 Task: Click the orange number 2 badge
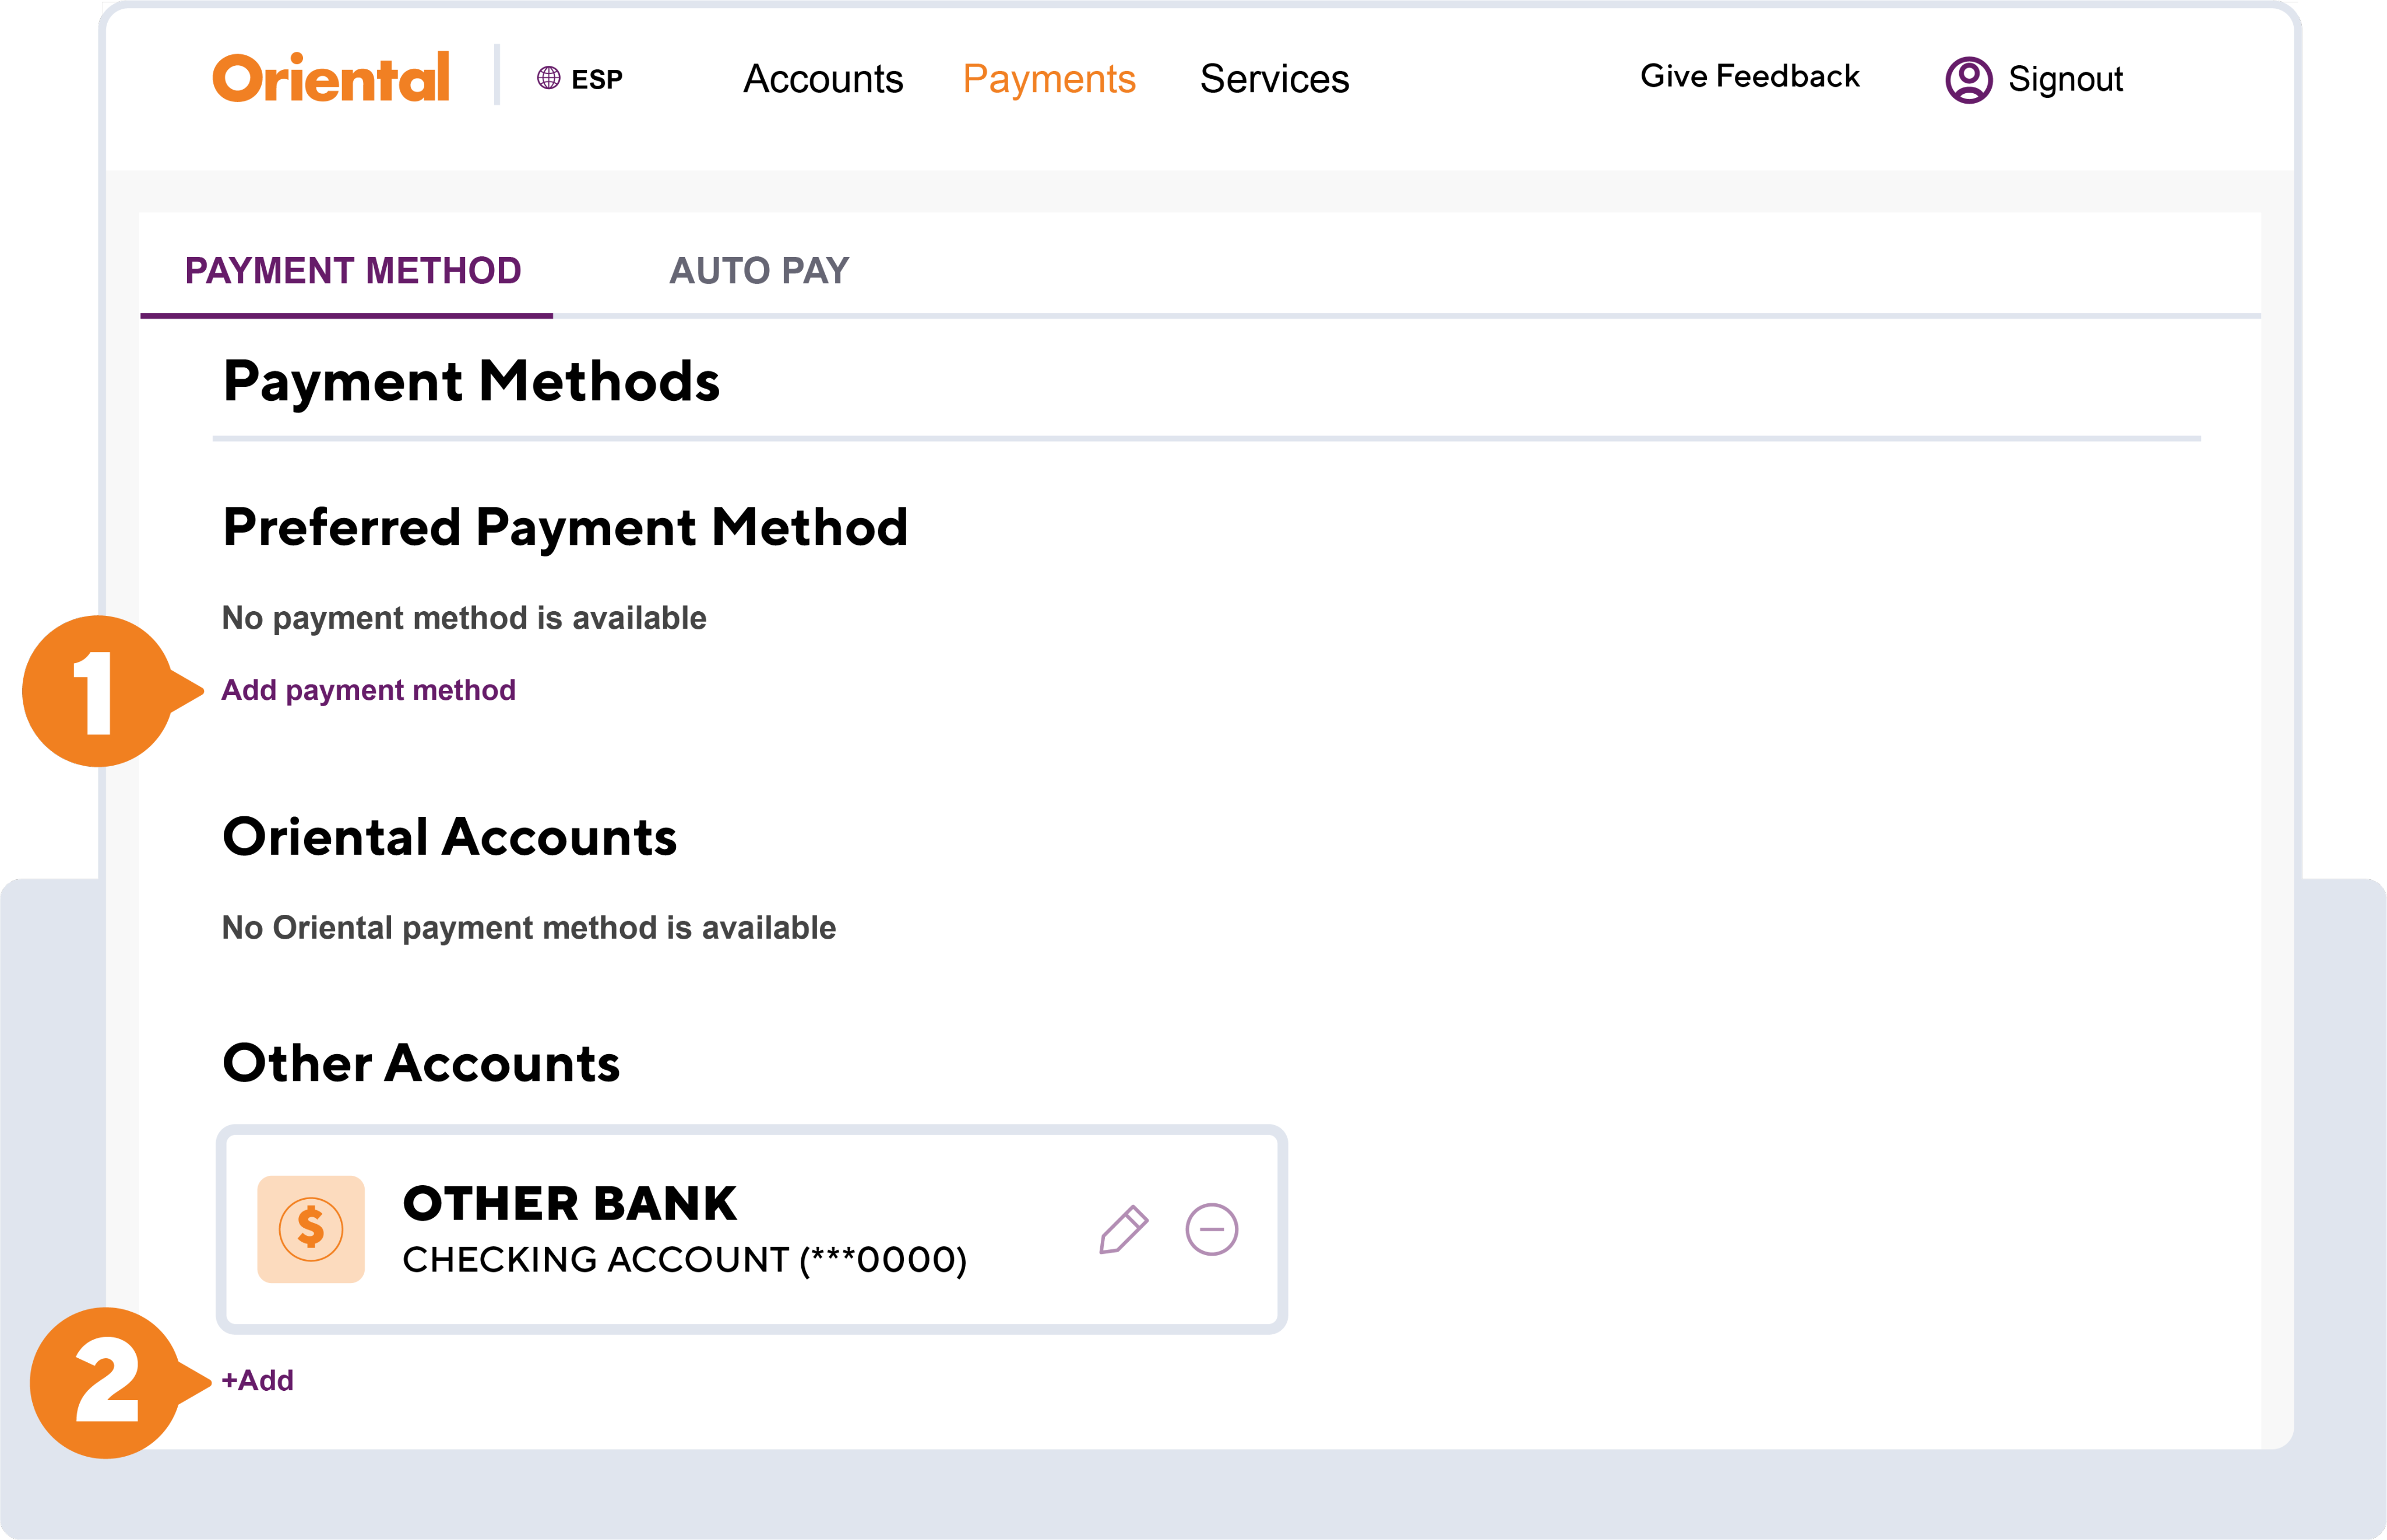point(106,1382)
